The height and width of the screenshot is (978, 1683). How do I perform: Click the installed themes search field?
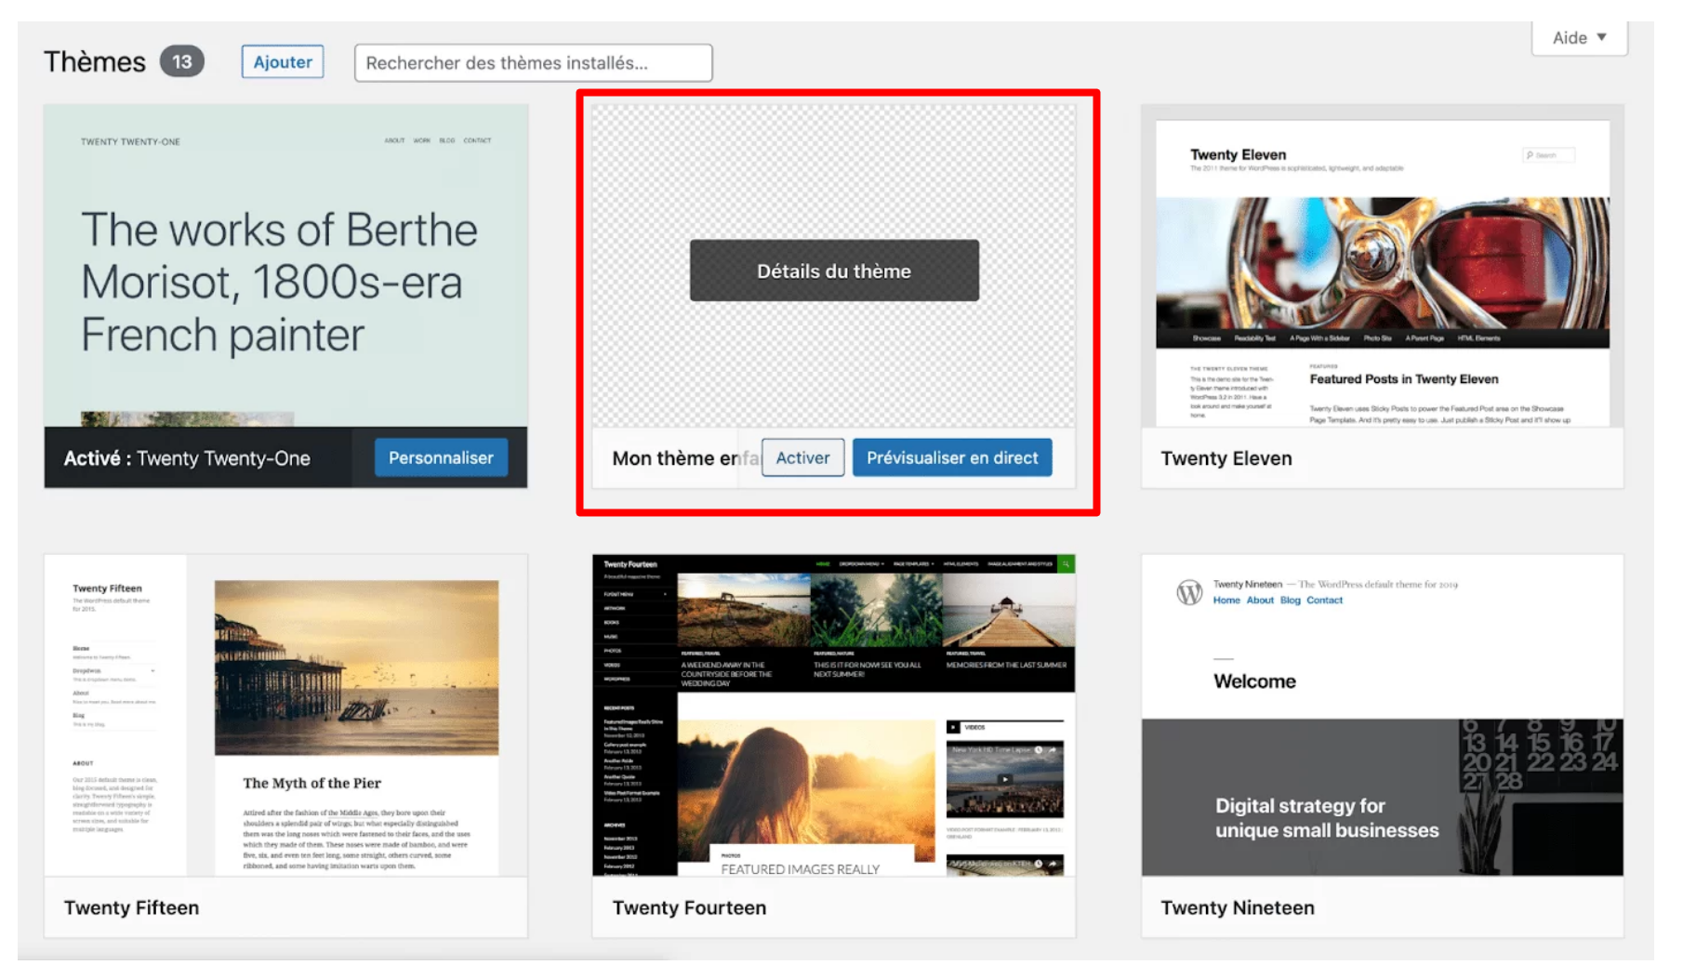(533, 62)
